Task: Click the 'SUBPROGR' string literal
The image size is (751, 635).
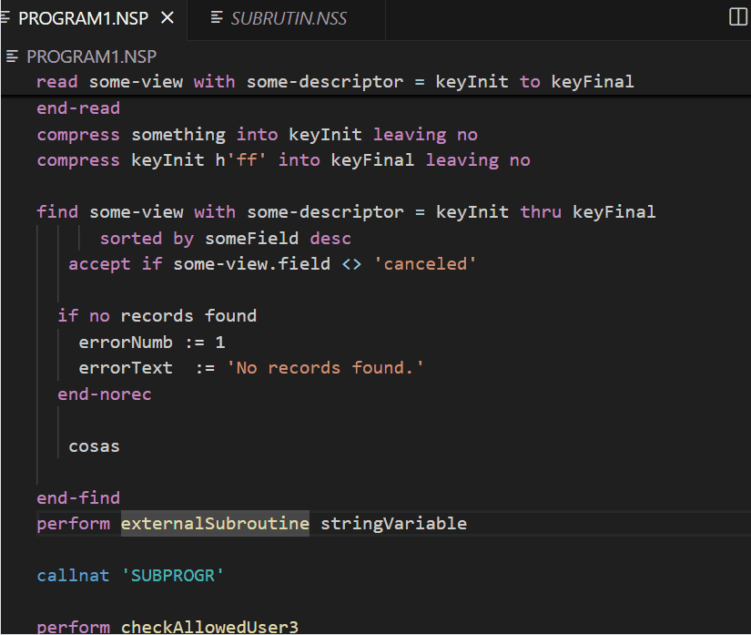Action: (x=172, y=575)
